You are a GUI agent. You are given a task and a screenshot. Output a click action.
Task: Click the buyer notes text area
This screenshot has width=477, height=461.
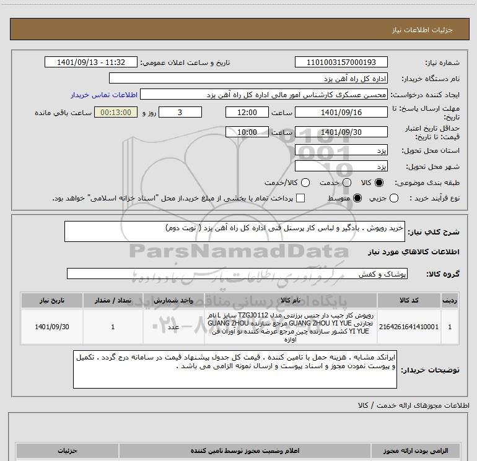[x=235, y=369]
